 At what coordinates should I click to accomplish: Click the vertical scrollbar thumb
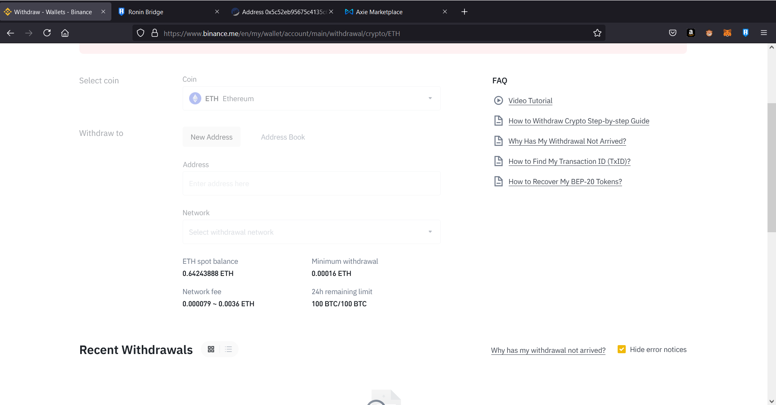point(772,168)
